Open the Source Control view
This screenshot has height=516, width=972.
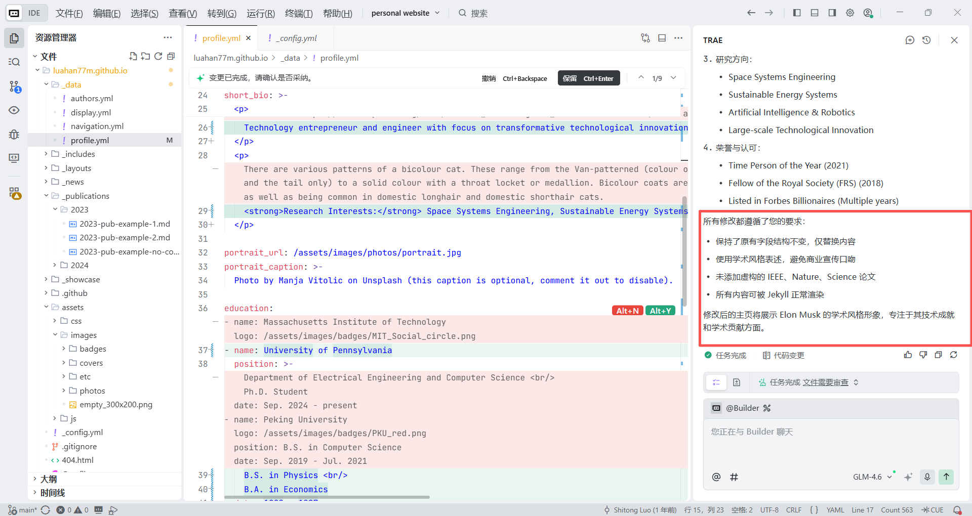point(14,87)
